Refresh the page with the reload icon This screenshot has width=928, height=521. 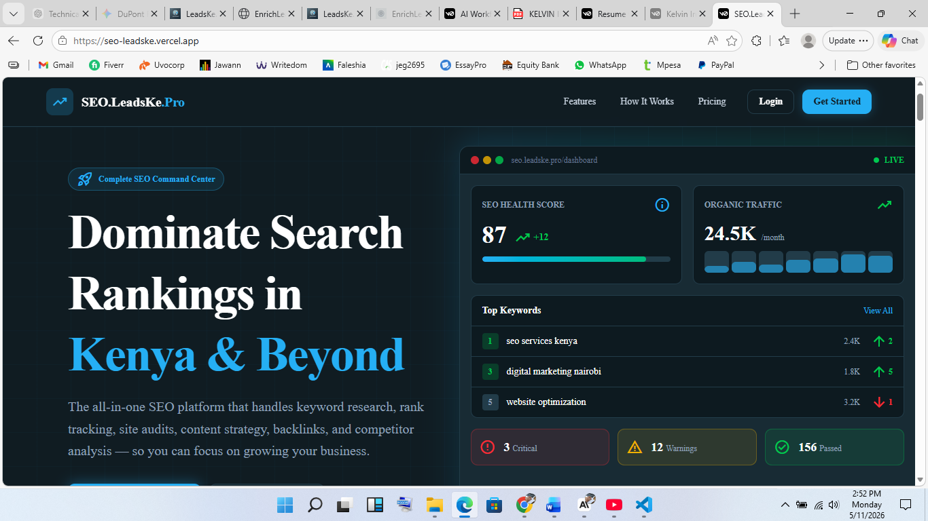[38, 41]
